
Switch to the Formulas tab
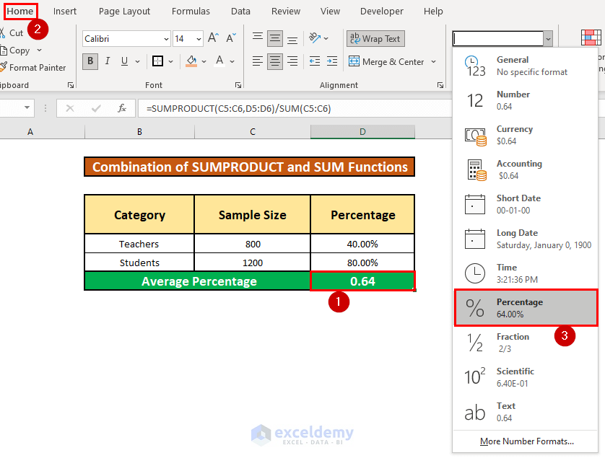point(191,12)
